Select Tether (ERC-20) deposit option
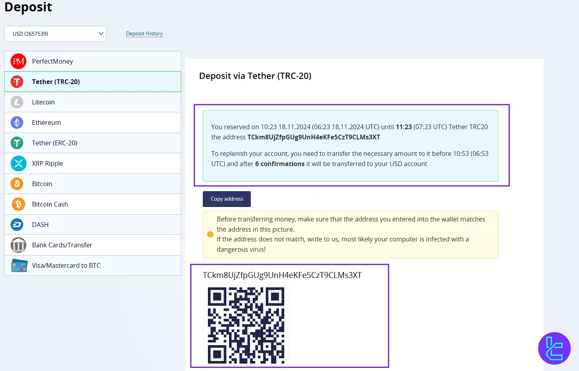 point(93,143)
